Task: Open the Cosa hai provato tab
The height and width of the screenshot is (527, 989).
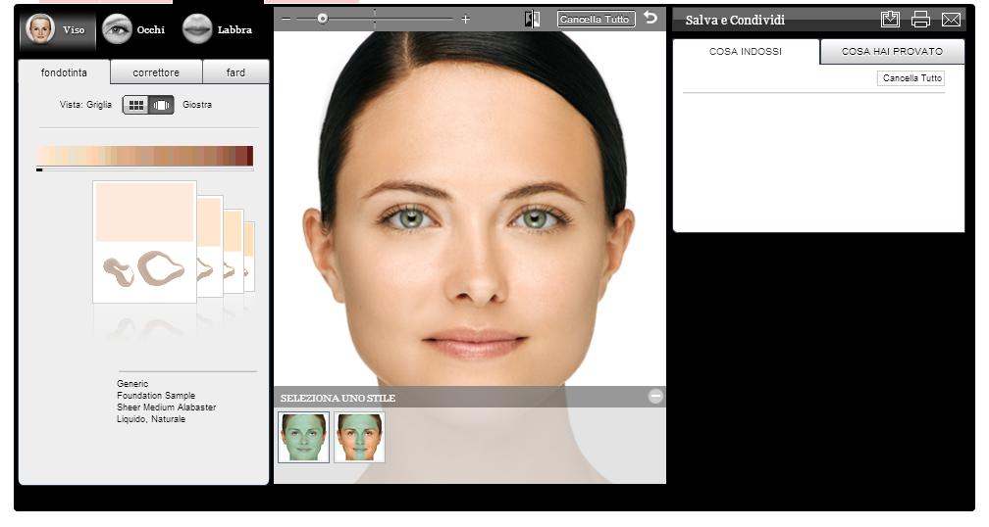Action: 892,52
